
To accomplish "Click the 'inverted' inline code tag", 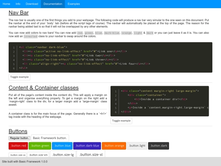I will [31, 36].
